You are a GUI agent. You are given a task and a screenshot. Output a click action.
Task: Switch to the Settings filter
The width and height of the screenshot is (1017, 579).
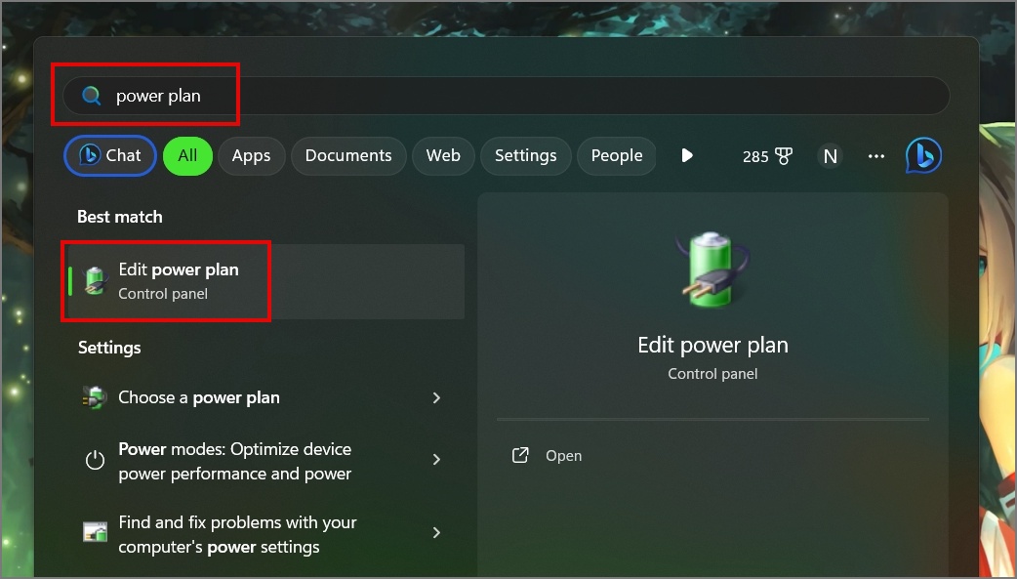coord(525,156)
